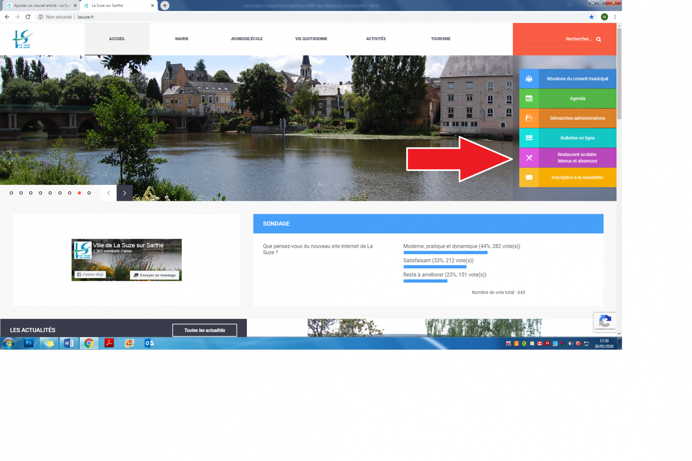Viewport: 692px width, 461px height.
Task: Select the last carousel slide dot
Action: click(89, 193)
